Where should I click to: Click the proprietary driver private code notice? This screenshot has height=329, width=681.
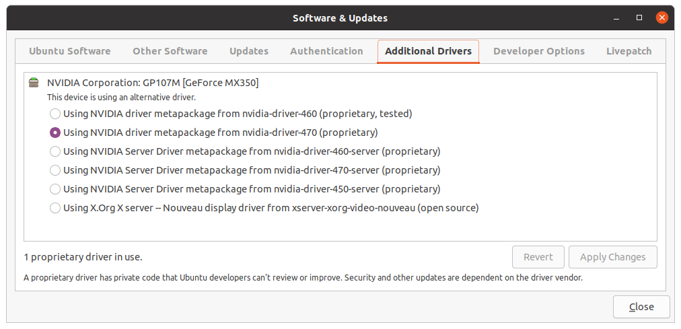pyautogui.click(x=303, y=278)
